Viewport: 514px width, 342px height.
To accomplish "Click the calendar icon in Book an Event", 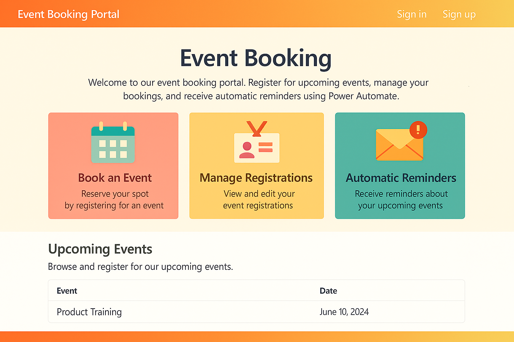I will click(113, 143).
